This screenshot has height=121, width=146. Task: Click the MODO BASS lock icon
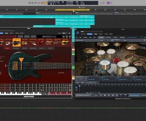pyautogui.click(x=67, y=37)
